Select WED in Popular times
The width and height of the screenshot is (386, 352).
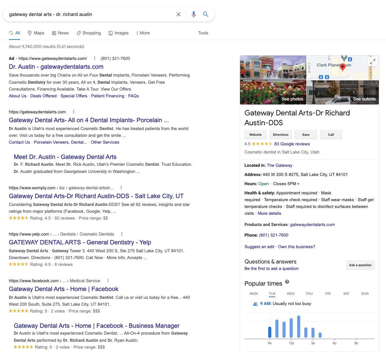(x=291, y=294)
